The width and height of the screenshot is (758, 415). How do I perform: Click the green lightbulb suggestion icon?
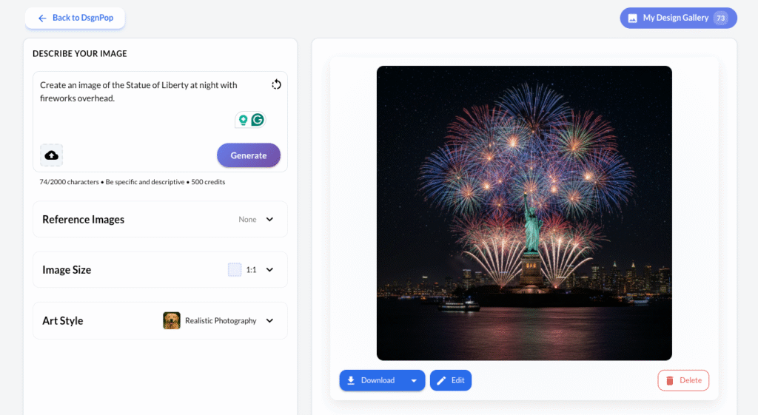coord(242,120)
